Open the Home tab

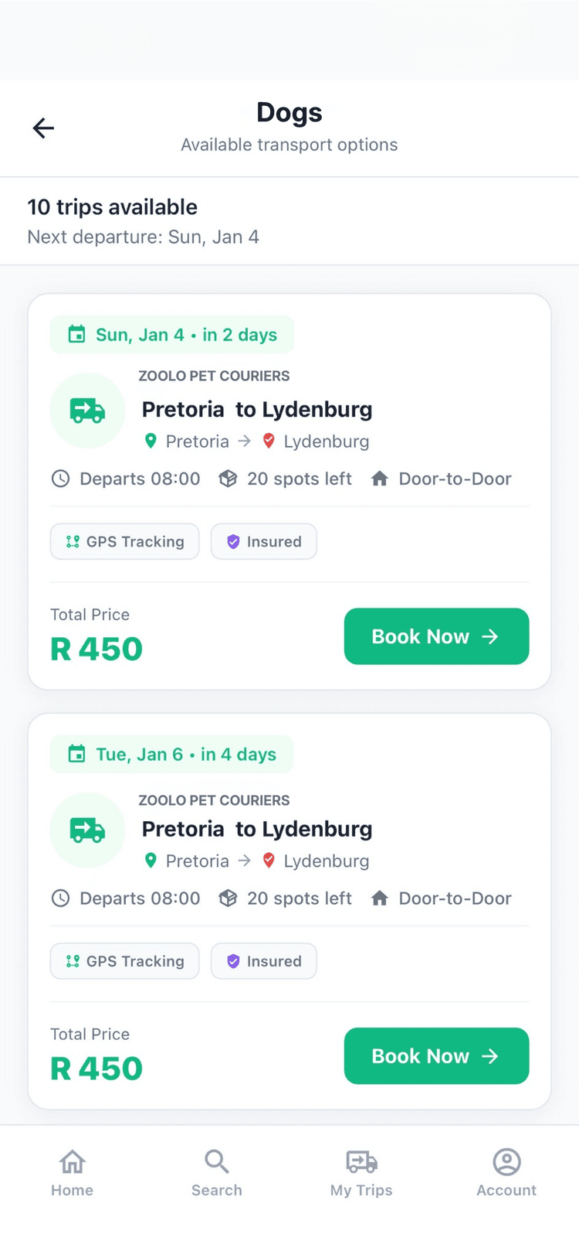point(73,1172)
